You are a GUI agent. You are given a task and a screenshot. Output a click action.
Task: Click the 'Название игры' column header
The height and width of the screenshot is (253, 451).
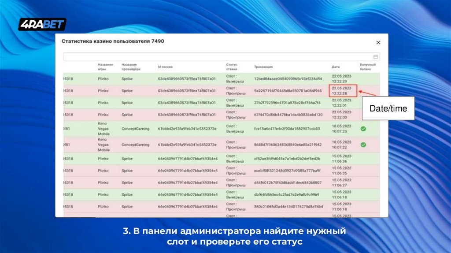click(105, 67)
